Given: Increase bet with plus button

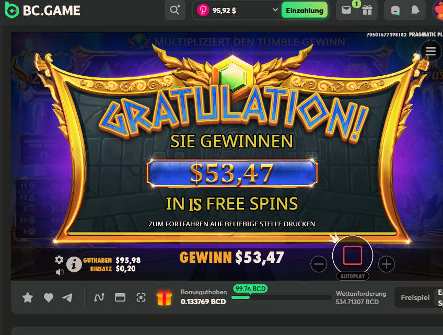Looking at the screenshot, I should point(386,264).
